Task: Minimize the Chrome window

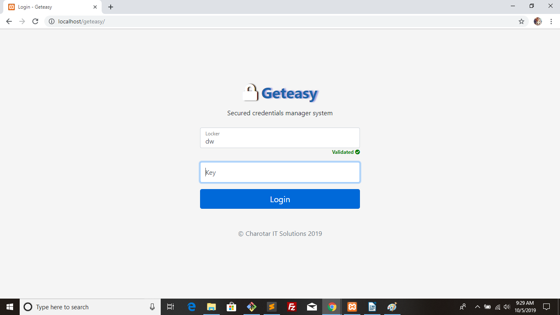Action: point(513,6)
